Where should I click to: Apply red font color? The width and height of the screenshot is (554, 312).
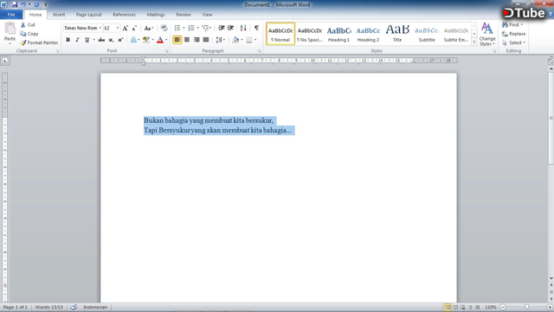click(160, 40)
